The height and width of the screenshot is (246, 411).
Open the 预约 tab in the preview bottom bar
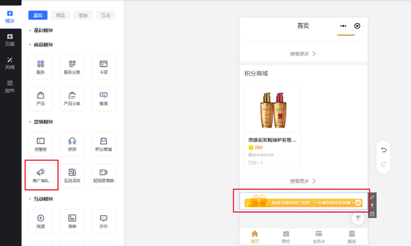[286, 237]
